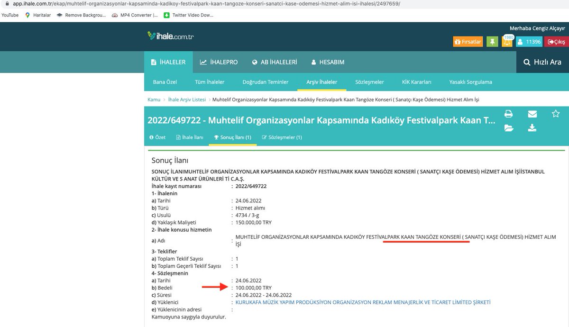Go to Sözleşmeler submenu

(369, 82)
